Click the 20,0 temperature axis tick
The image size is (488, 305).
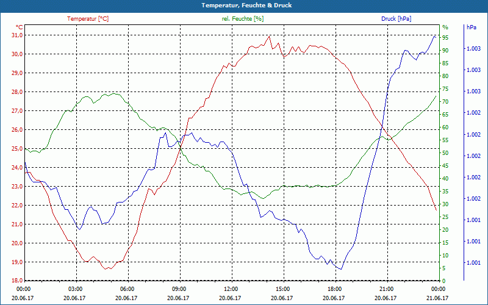coord(17,243)
